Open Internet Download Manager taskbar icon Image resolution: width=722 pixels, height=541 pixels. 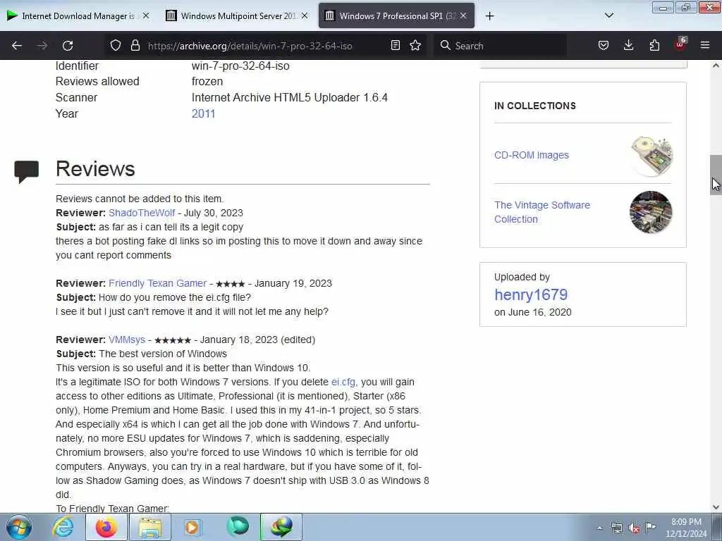[281, 527]
